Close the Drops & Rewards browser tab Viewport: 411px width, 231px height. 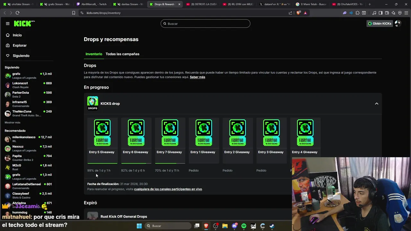[x=179, y=4]
